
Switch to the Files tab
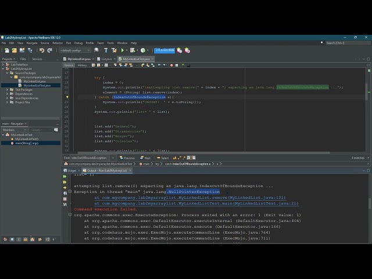[23, 59]
